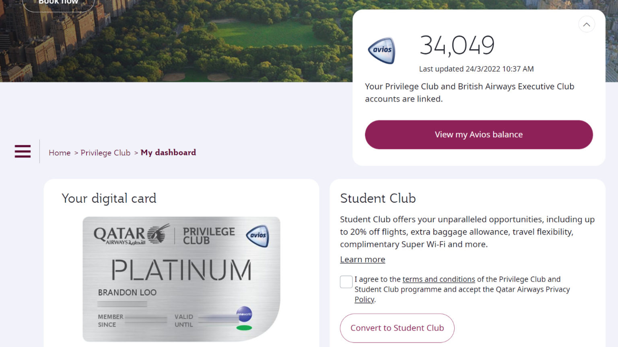Click the Avios logo next to points balance
618x347 pixels.
[381, 51]
